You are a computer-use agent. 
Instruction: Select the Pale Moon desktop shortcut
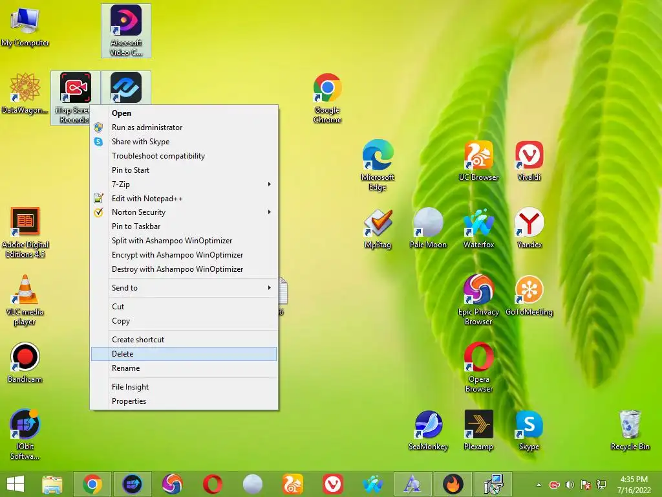pos(428,228)
